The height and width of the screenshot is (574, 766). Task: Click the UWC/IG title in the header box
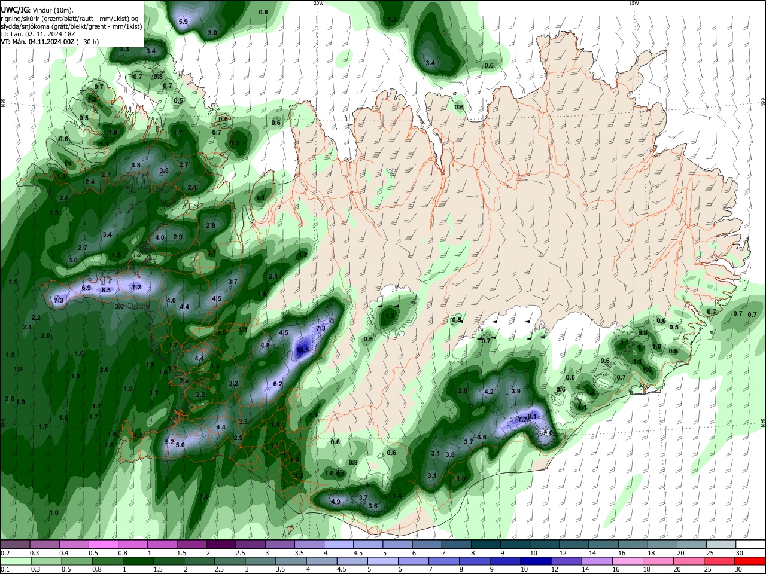[x=14, y=9]
